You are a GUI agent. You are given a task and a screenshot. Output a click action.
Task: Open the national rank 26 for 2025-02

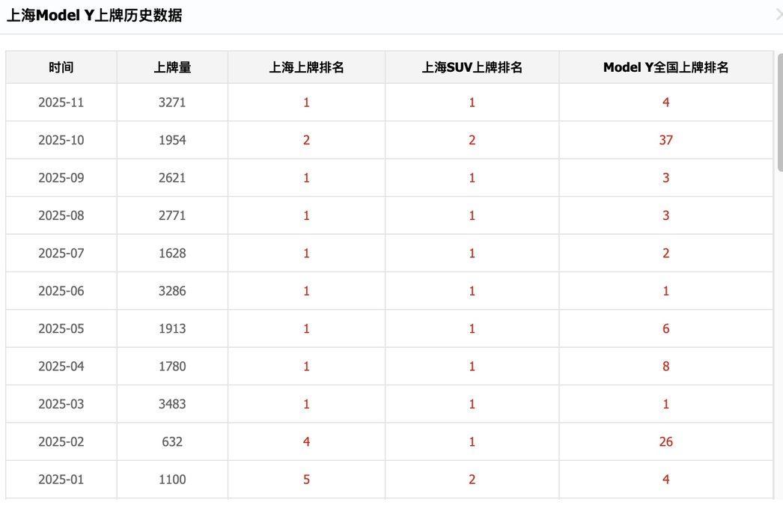tap(665, 441)
